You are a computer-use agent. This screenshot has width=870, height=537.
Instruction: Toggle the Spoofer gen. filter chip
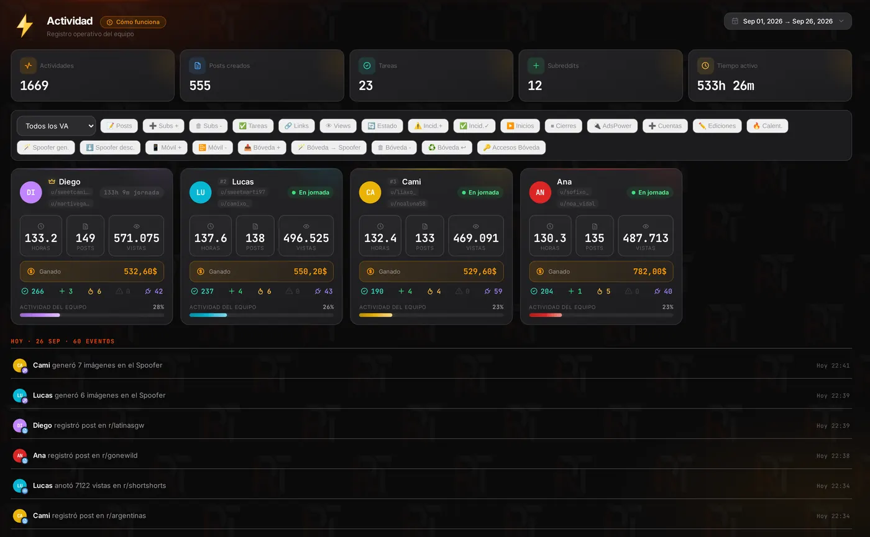(x=46, y=148)
